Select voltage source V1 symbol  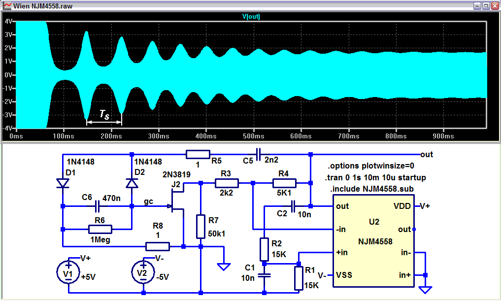tap(68, 272)
